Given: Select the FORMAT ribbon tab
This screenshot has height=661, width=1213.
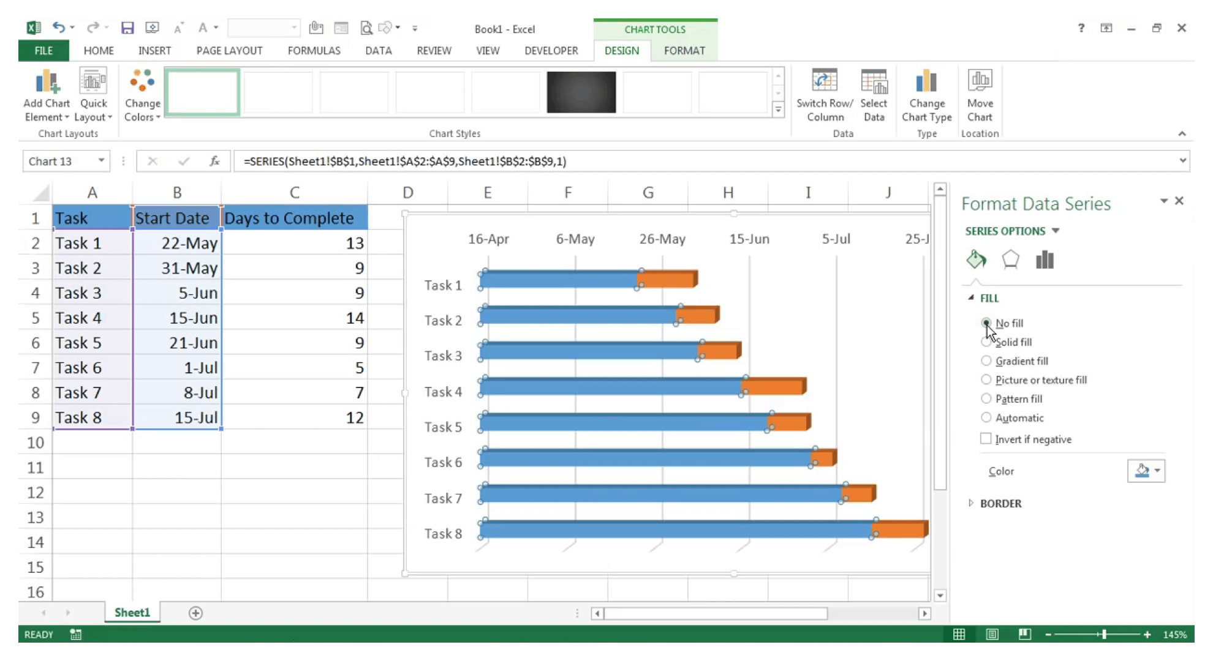Looking at the screenshot, I should [684, 50].
